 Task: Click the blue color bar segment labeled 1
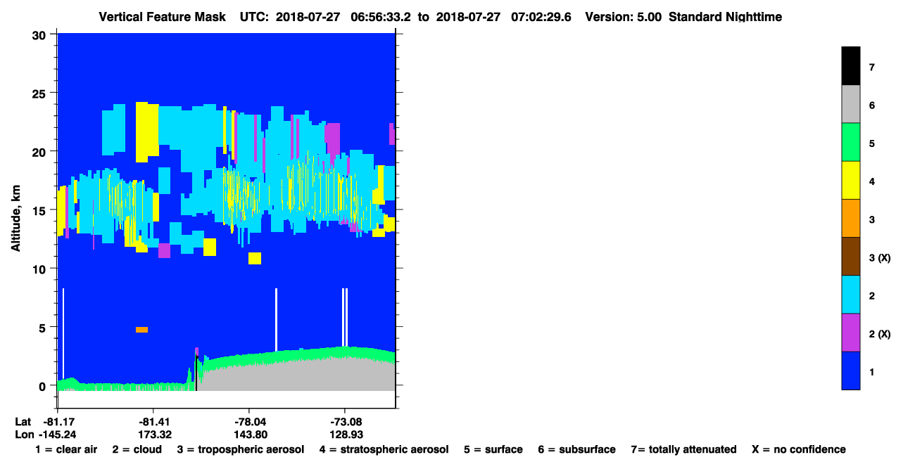point(850,370)
